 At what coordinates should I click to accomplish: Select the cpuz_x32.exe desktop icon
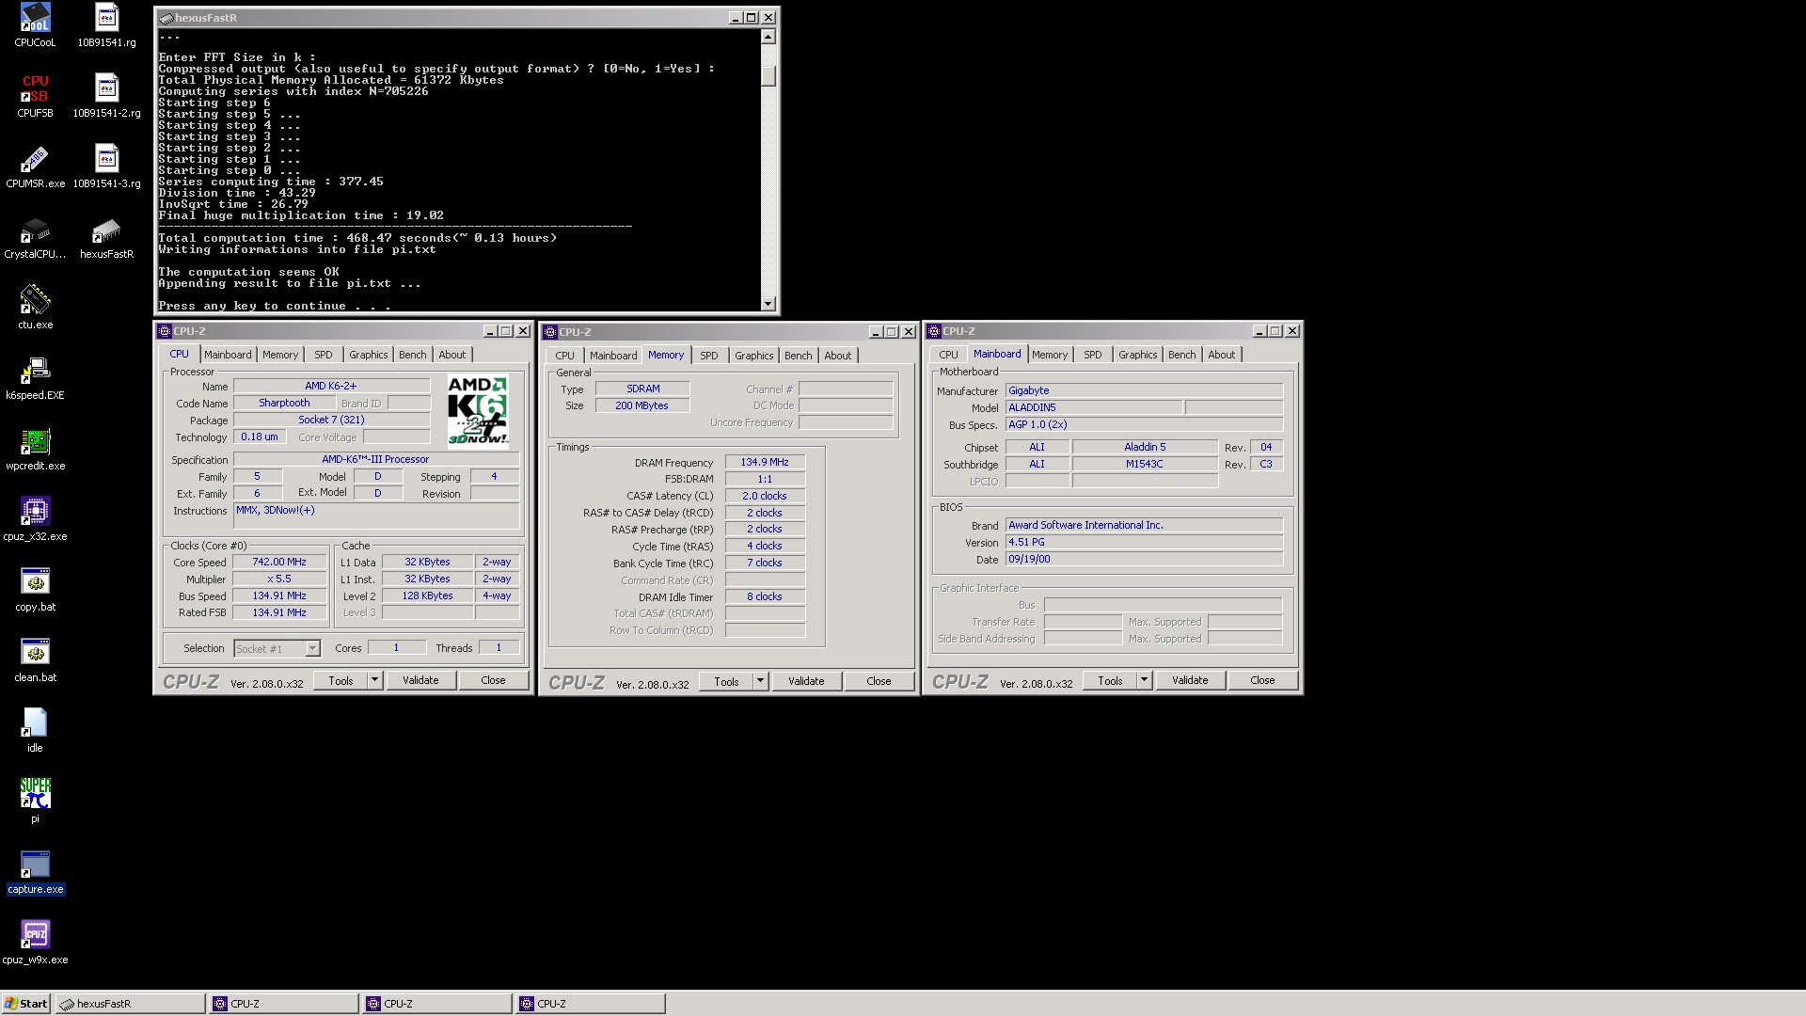coord(35,512)
